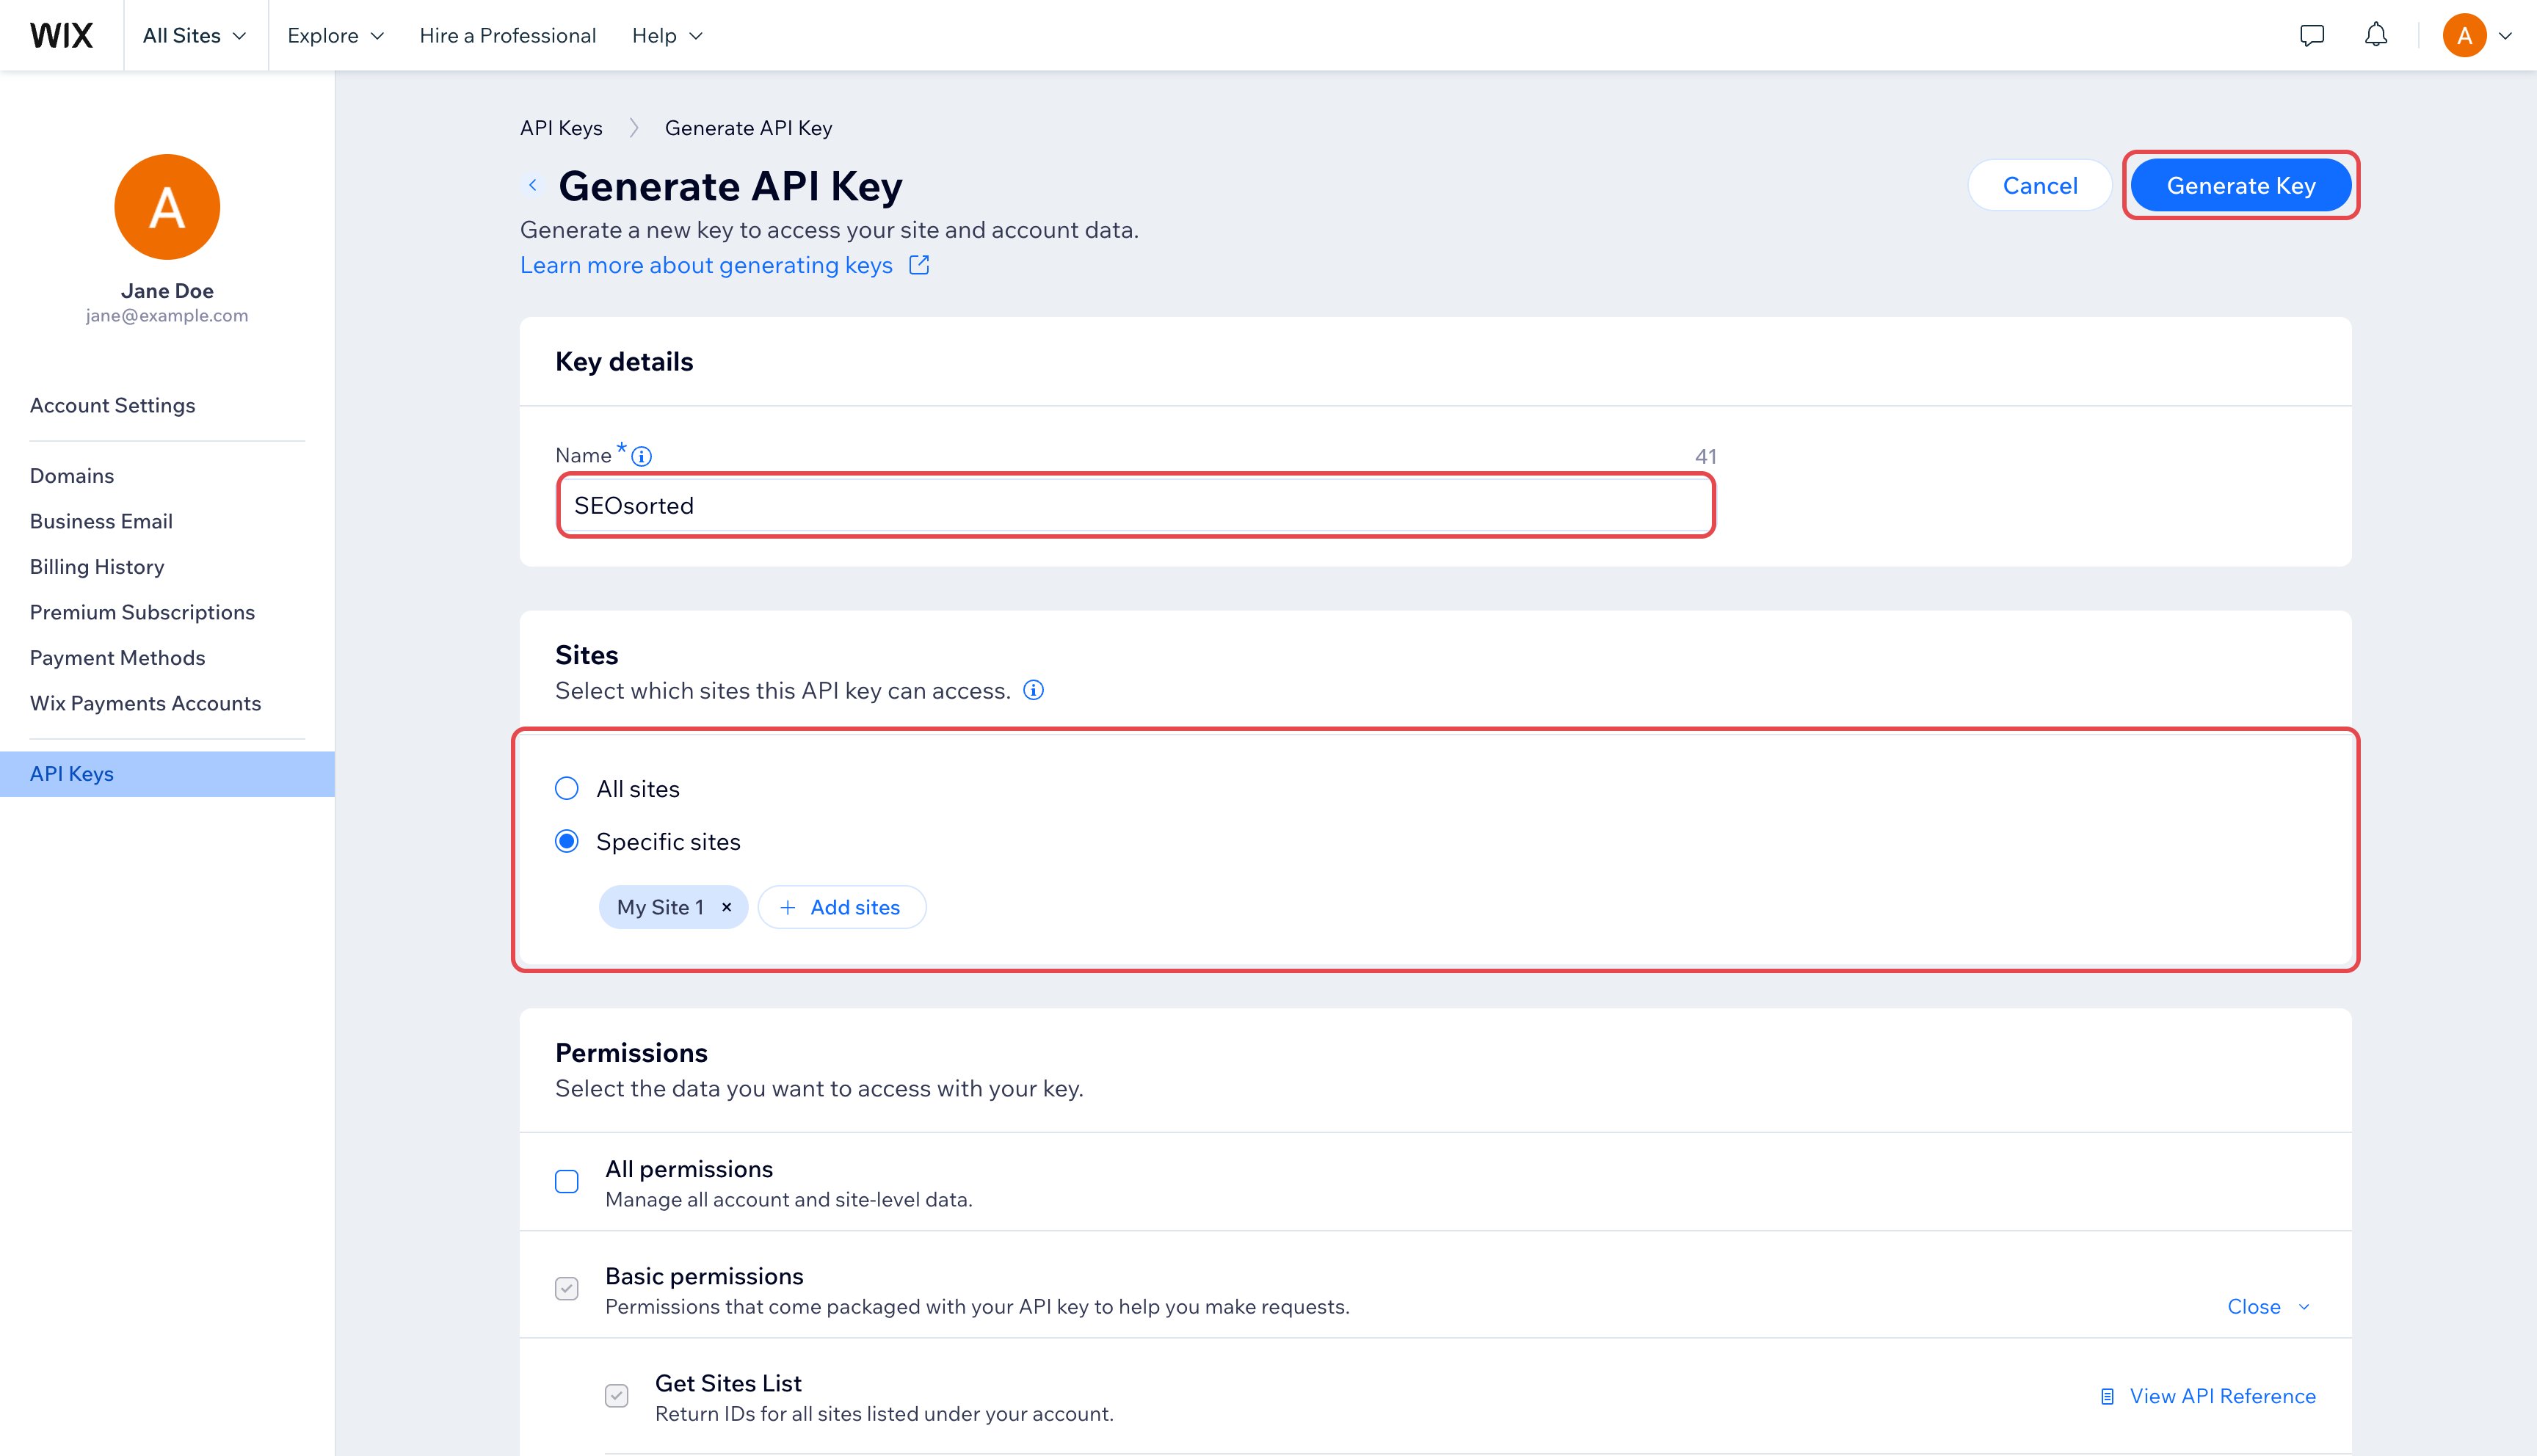Image resolution: width=2537 pixels, height=1456 pixels.
Task: Go to Domains in sidebar
Action: [x=72, y=476]
